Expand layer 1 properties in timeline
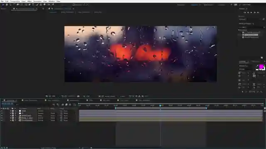 point(11,111)
